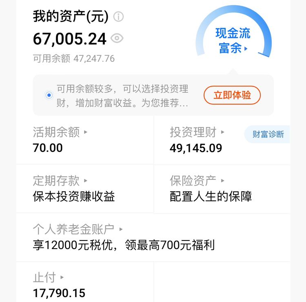Click the arrow beside 保险资产

222,181
